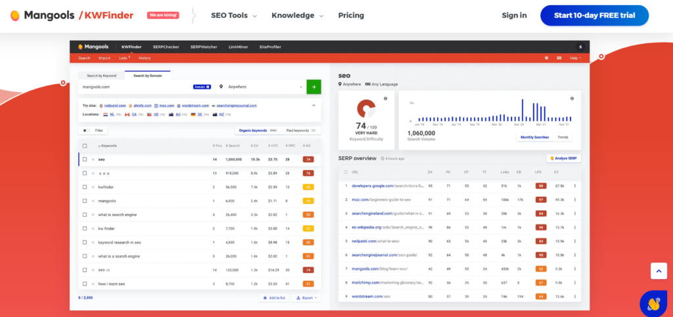Viewport: 673px width, 317px height.
Task: Star the 'mangools' keyword row
Action: [93, 201]
